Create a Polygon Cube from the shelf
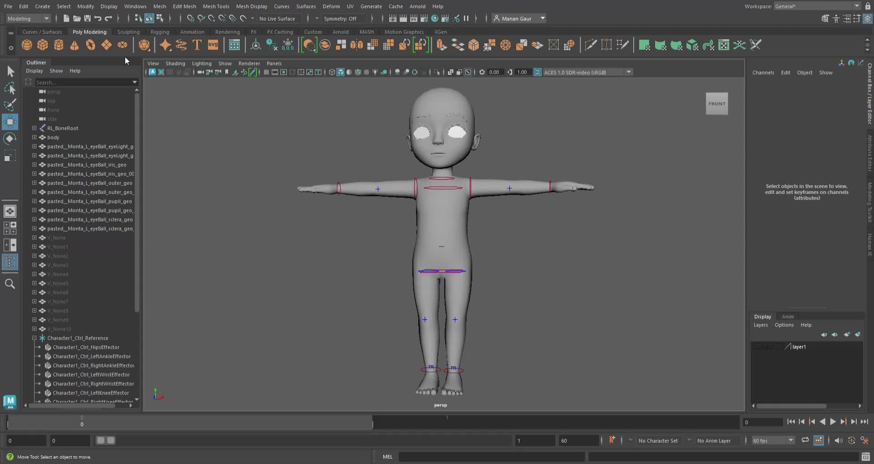Screen dimensions: 874x464 42,45
